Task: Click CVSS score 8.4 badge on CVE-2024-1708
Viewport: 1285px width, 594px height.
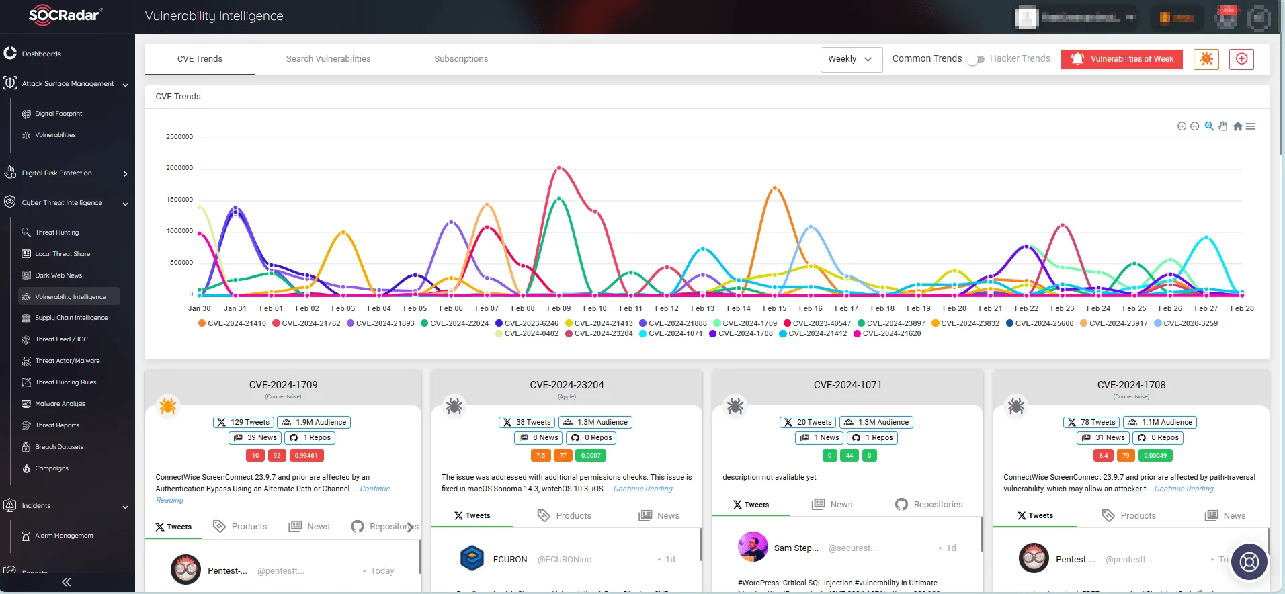Action: coord(1103,456)
